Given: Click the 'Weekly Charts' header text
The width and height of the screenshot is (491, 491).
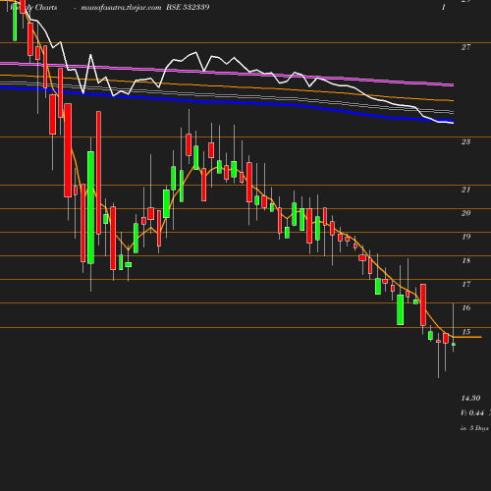Looking at the screenshot, I should tap(33, 7).
